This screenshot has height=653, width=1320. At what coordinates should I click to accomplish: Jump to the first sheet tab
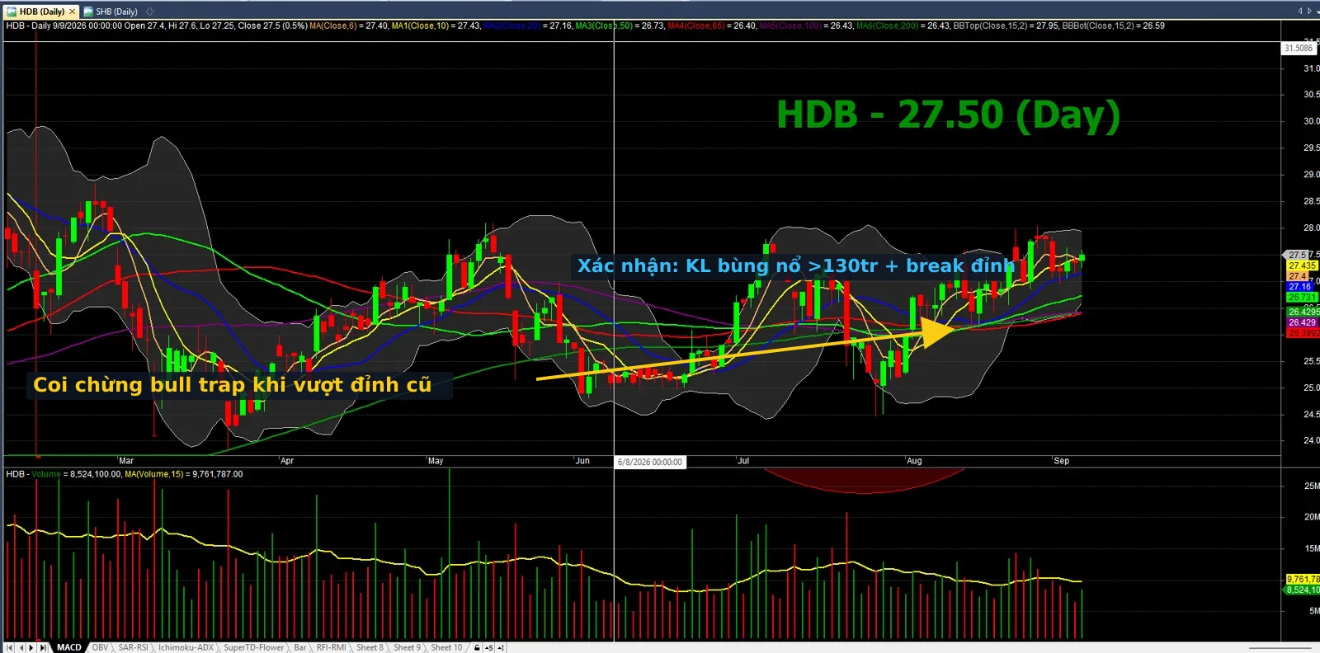[10, 647]
